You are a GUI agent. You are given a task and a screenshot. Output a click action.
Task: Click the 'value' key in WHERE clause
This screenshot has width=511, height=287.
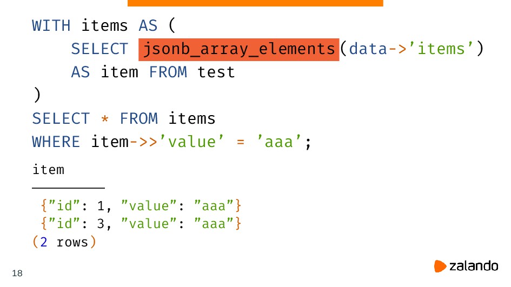click(x=191, y=142)
